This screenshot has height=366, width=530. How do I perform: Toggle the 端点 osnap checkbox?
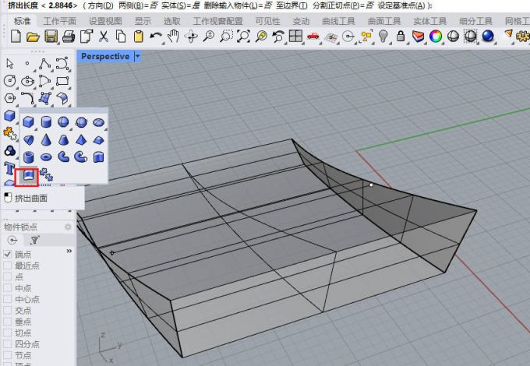8,254
